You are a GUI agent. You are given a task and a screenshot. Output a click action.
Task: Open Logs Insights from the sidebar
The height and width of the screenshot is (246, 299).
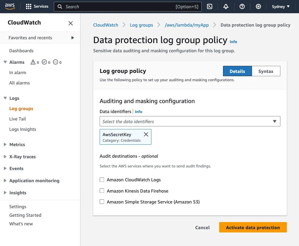[22, 129]
